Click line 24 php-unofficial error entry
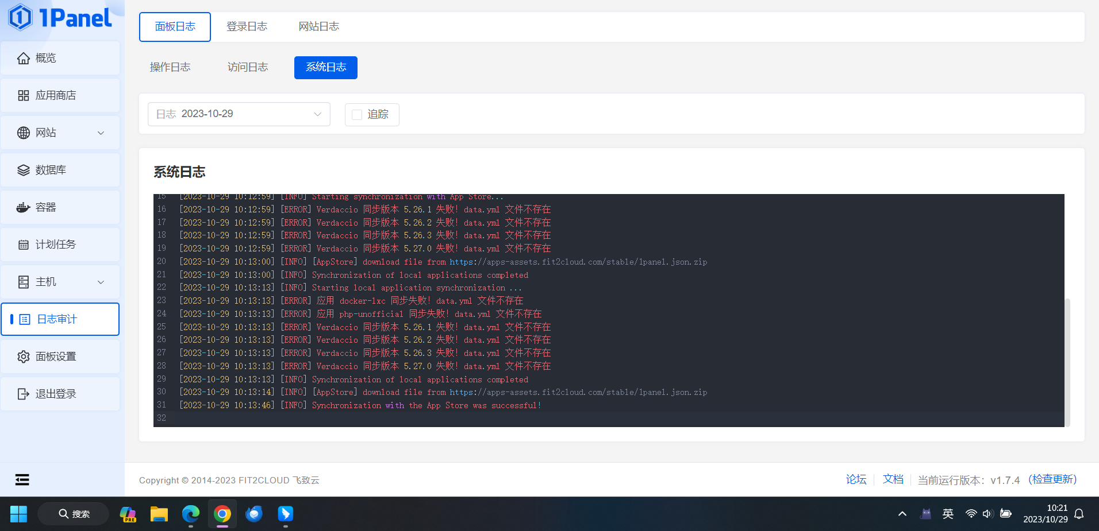The width and height of the screenshot is (1099, 531). coord(360,314)
